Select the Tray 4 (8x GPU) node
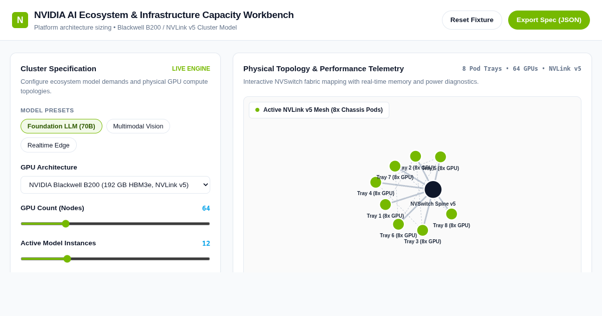The height and width of the screenshot is (316, 602). pos(376,183)
